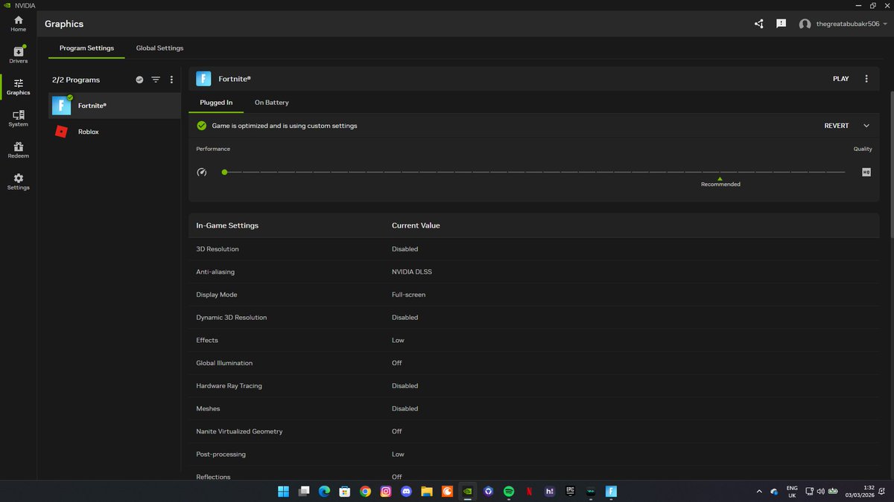Open the Home section in the sidebar
Screen dimensions: 894x502
[18, 23]
